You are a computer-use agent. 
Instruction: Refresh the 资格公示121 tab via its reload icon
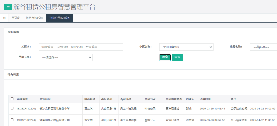(x=66, y=18)
